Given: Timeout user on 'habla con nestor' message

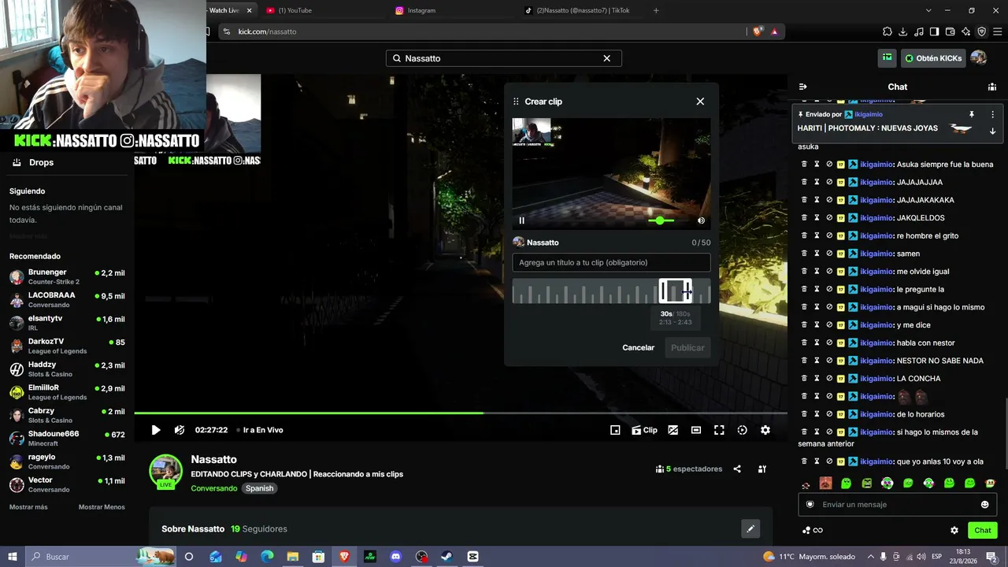Looking at the screenshot, I should point(817,343).
